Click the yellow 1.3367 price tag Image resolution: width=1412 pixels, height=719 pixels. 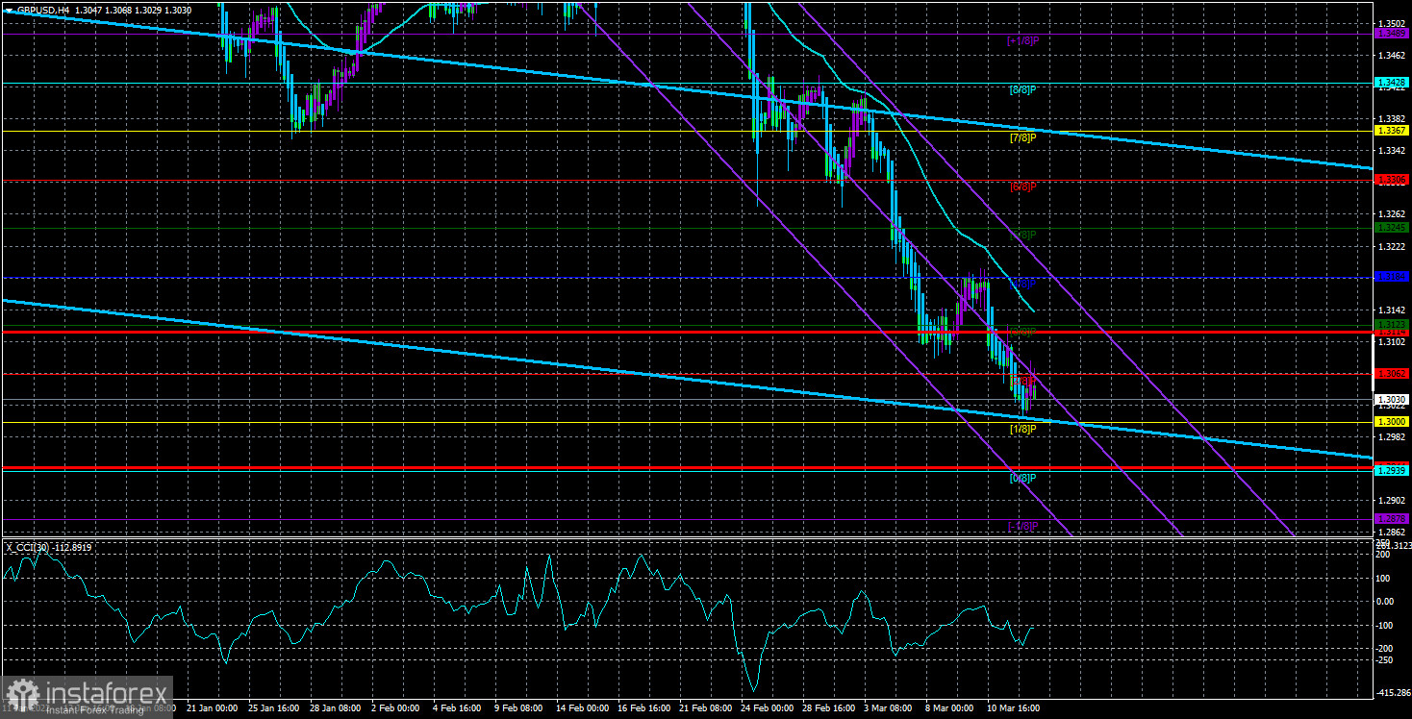coord(1392,131)
